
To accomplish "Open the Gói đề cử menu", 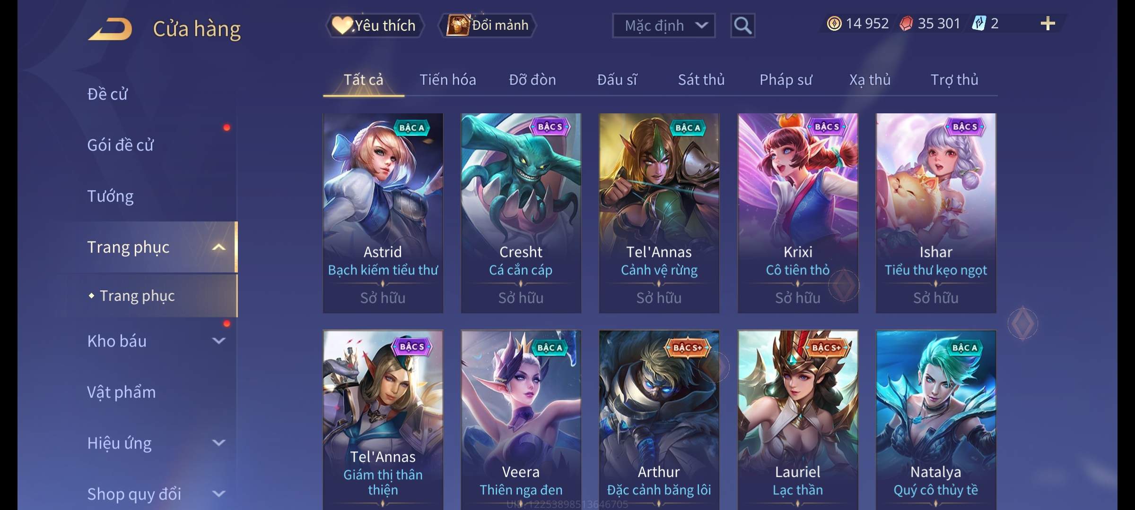I will (x=121, y=145).
